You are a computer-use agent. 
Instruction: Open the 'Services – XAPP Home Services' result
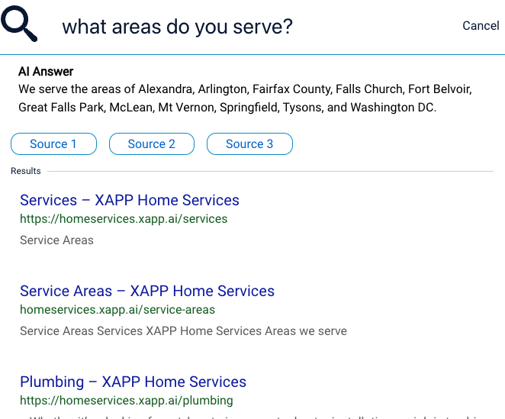click(130, 200)
